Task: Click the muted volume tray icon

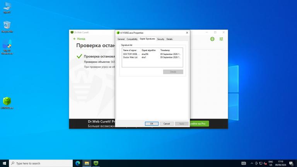Action: (265, 163)
